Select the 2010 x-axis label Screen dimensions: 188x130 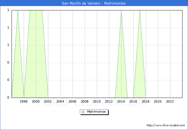click(97, 101)
